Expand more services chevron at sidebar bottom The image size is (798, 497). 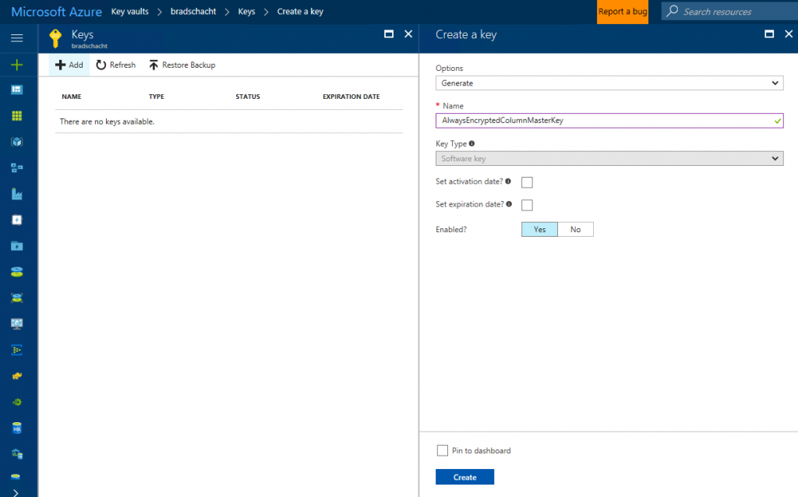point(16,492)
